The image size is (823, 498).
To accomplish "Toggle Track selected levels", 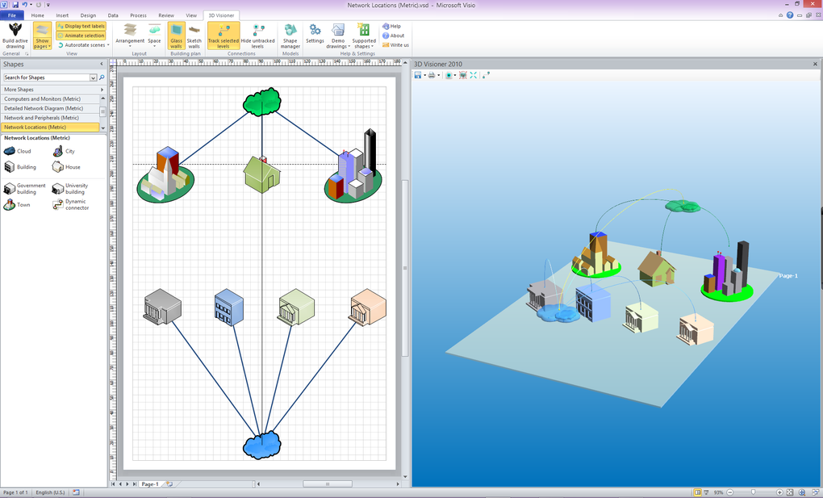I will pyautogui.click(x=223, y=36).
